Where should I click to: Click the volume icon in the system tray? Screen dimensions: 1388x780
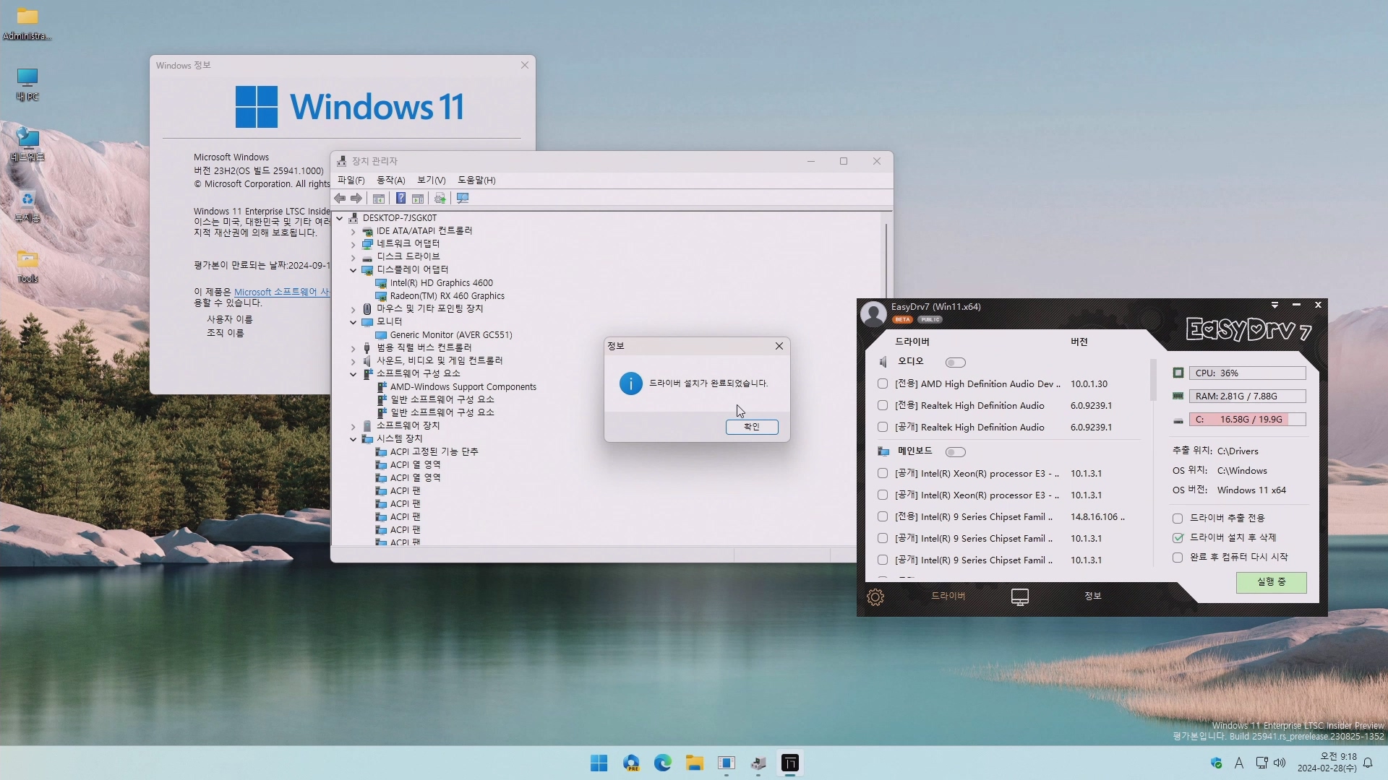(1280, 763)
